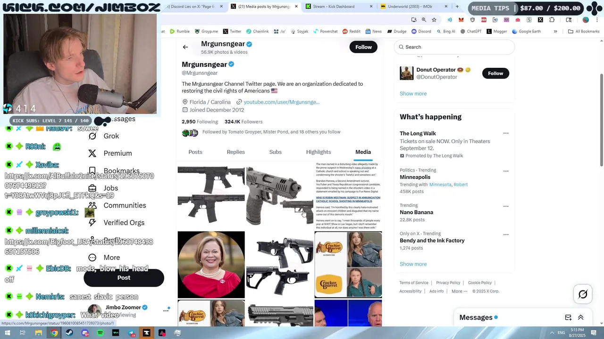Open more options for The Long Walk
604x339 pixels.
506,133
